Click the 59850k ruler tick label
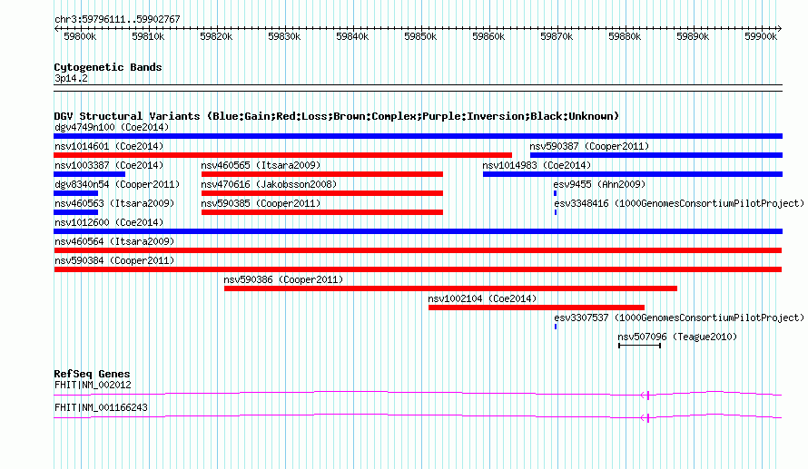 coord(420,36)
